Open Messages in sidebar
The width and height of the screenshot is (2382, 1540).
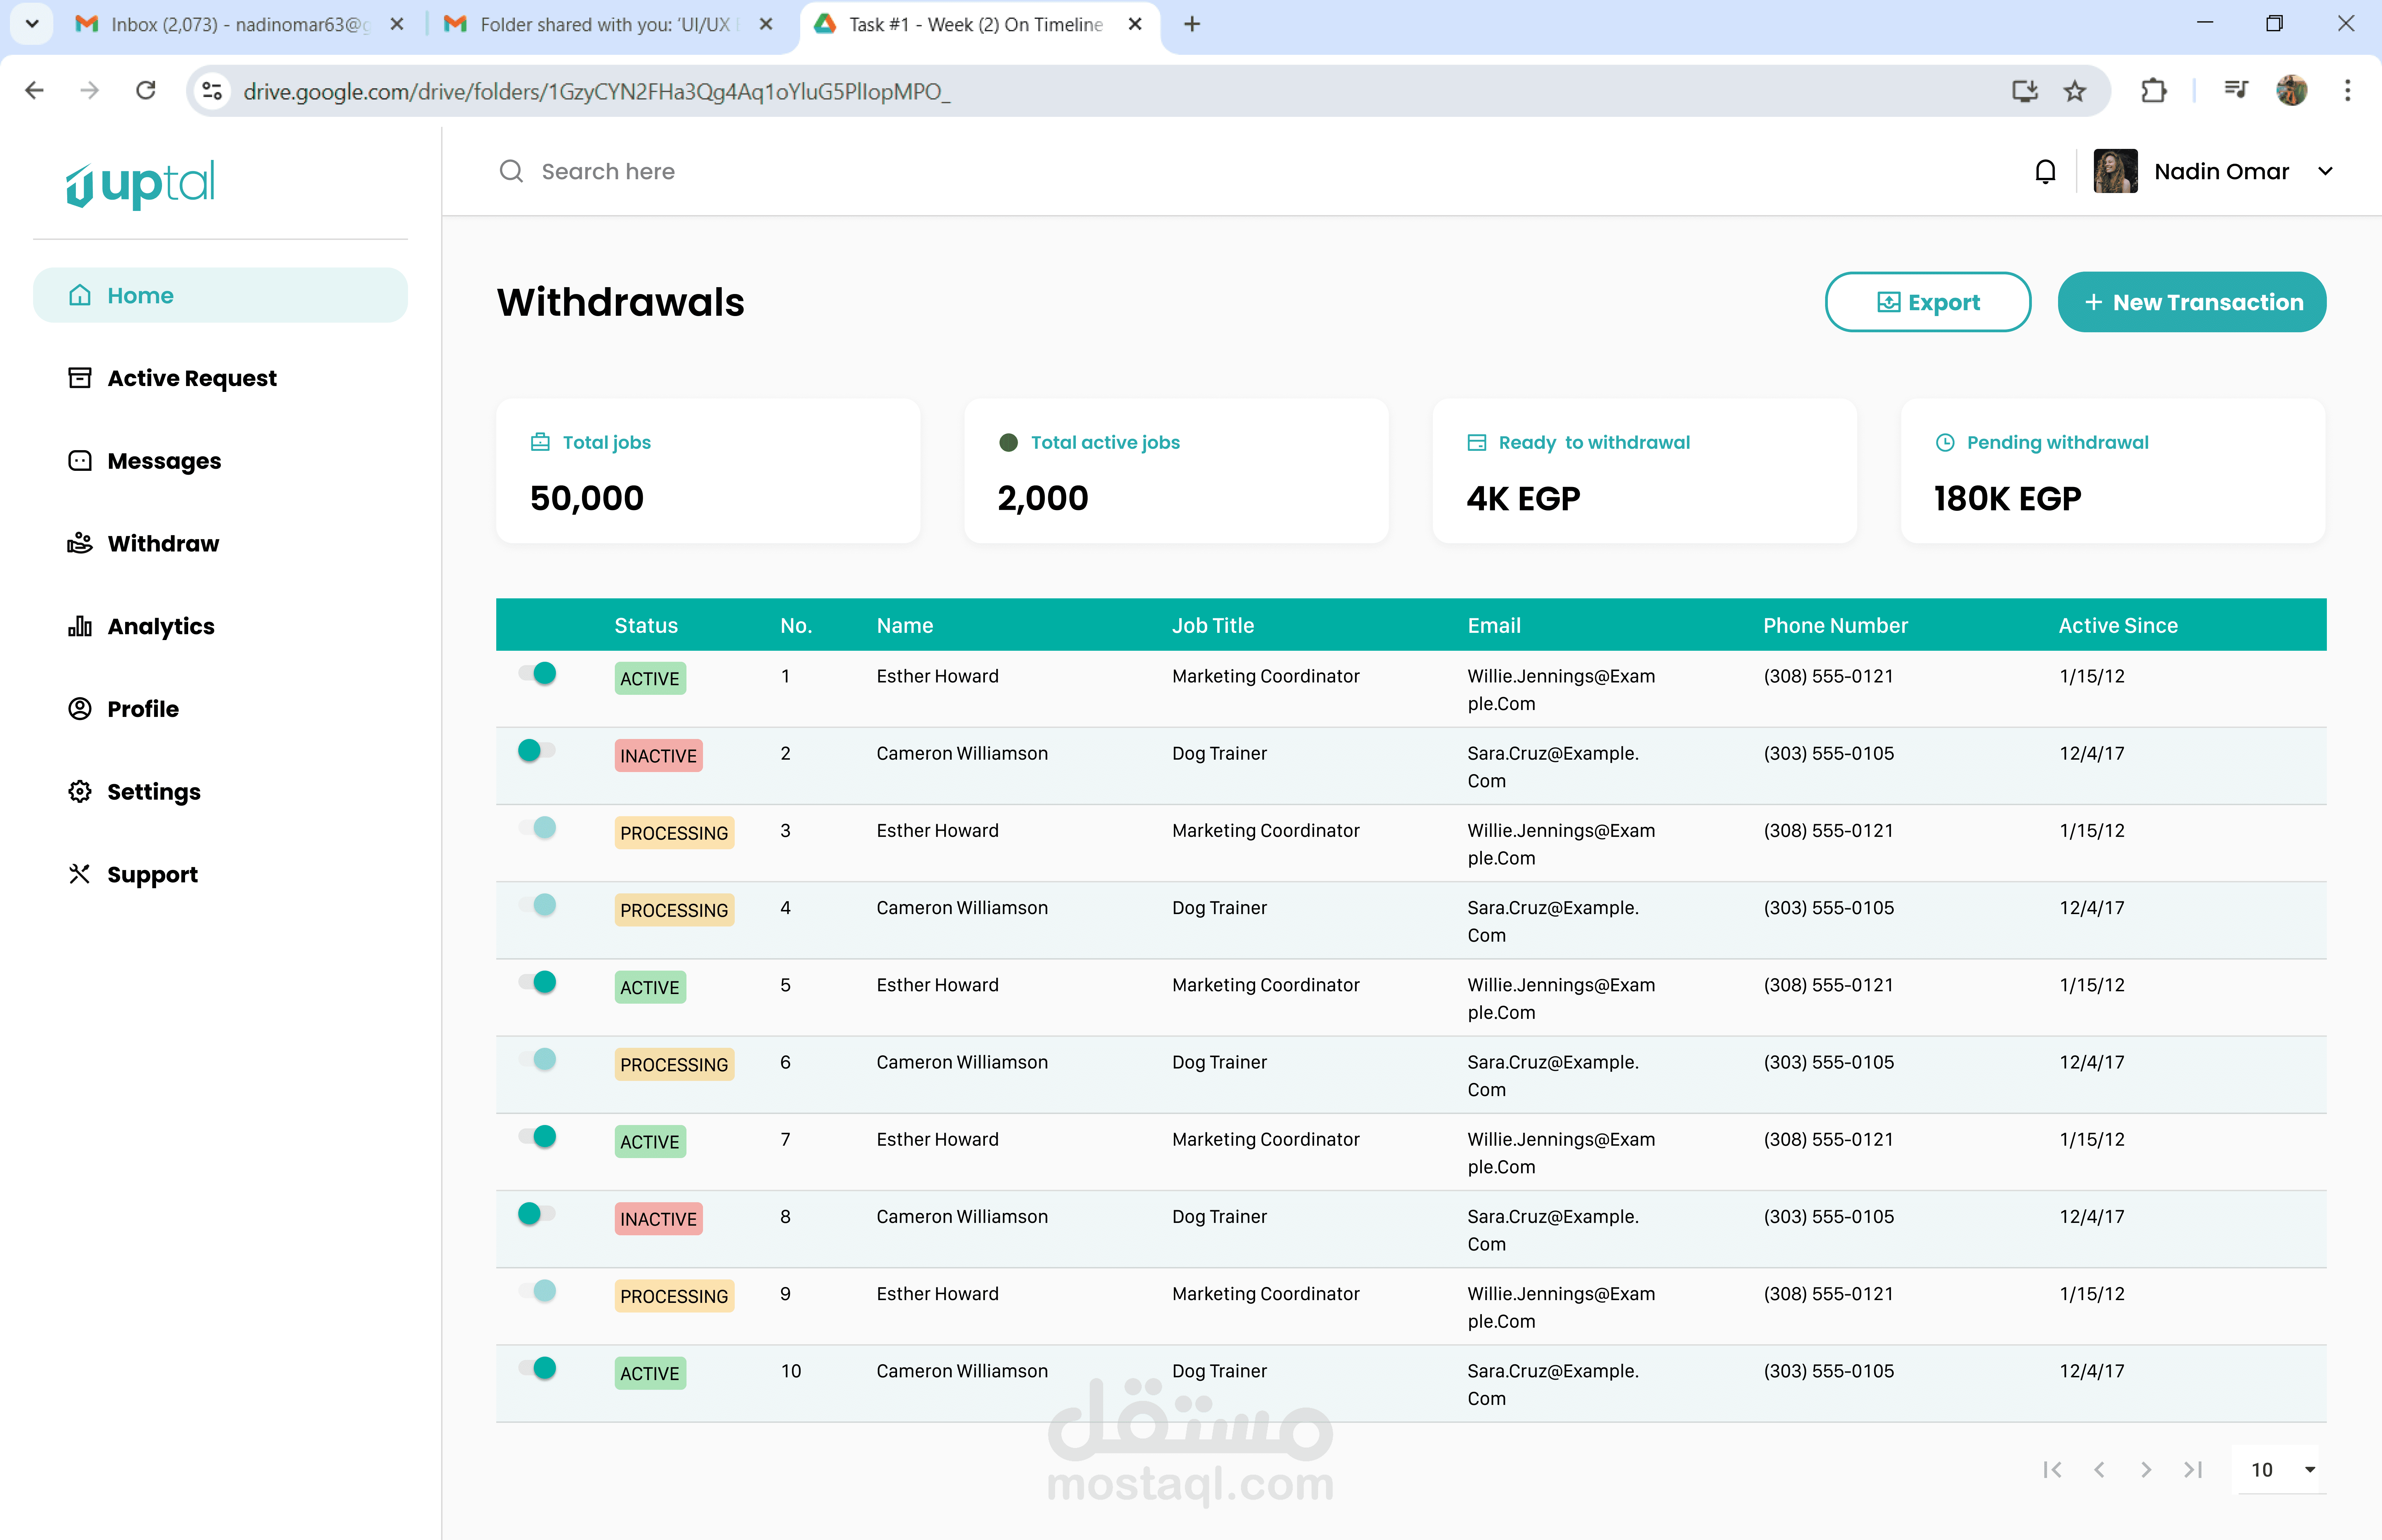pos(145,461)
